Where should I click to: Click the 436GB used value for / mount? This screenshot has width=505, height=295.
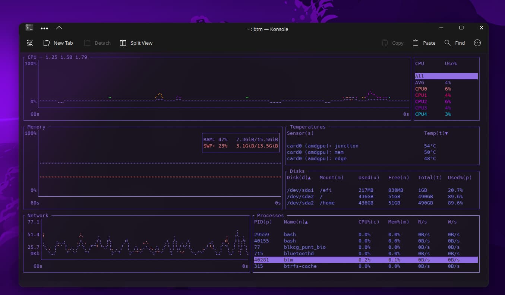[x=366, y=197]
